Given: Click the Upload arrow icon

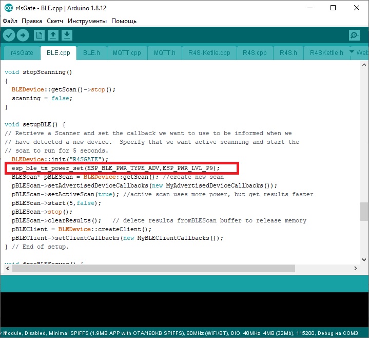Looking at the screenshot, I should 23,35.
